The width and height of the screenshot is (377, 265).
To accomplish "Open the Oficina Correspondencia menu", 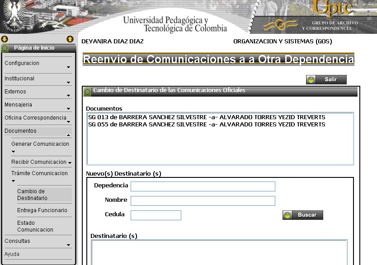I will point(35,118).
